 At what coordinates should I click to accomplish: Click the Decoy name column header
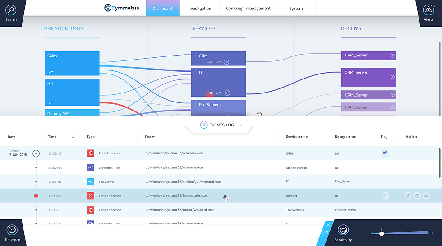pos(345,136)
